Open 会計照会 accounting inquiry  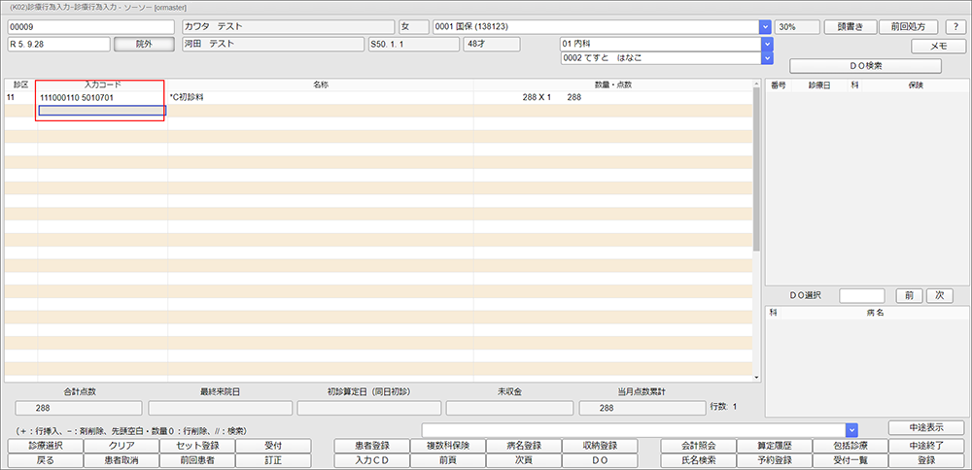point(697,446)
